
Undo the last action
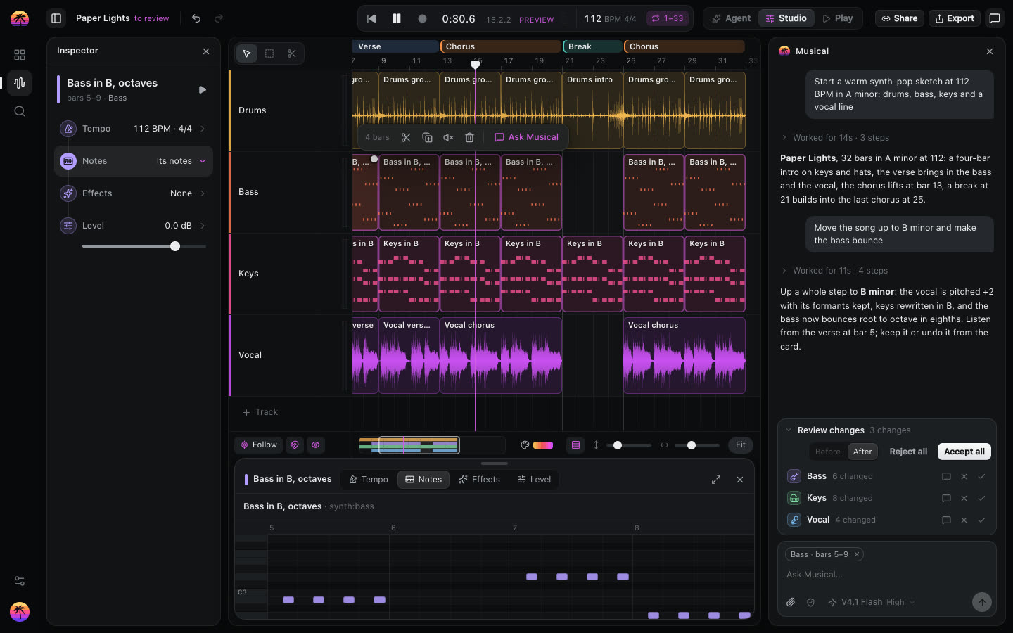[196, 18]
